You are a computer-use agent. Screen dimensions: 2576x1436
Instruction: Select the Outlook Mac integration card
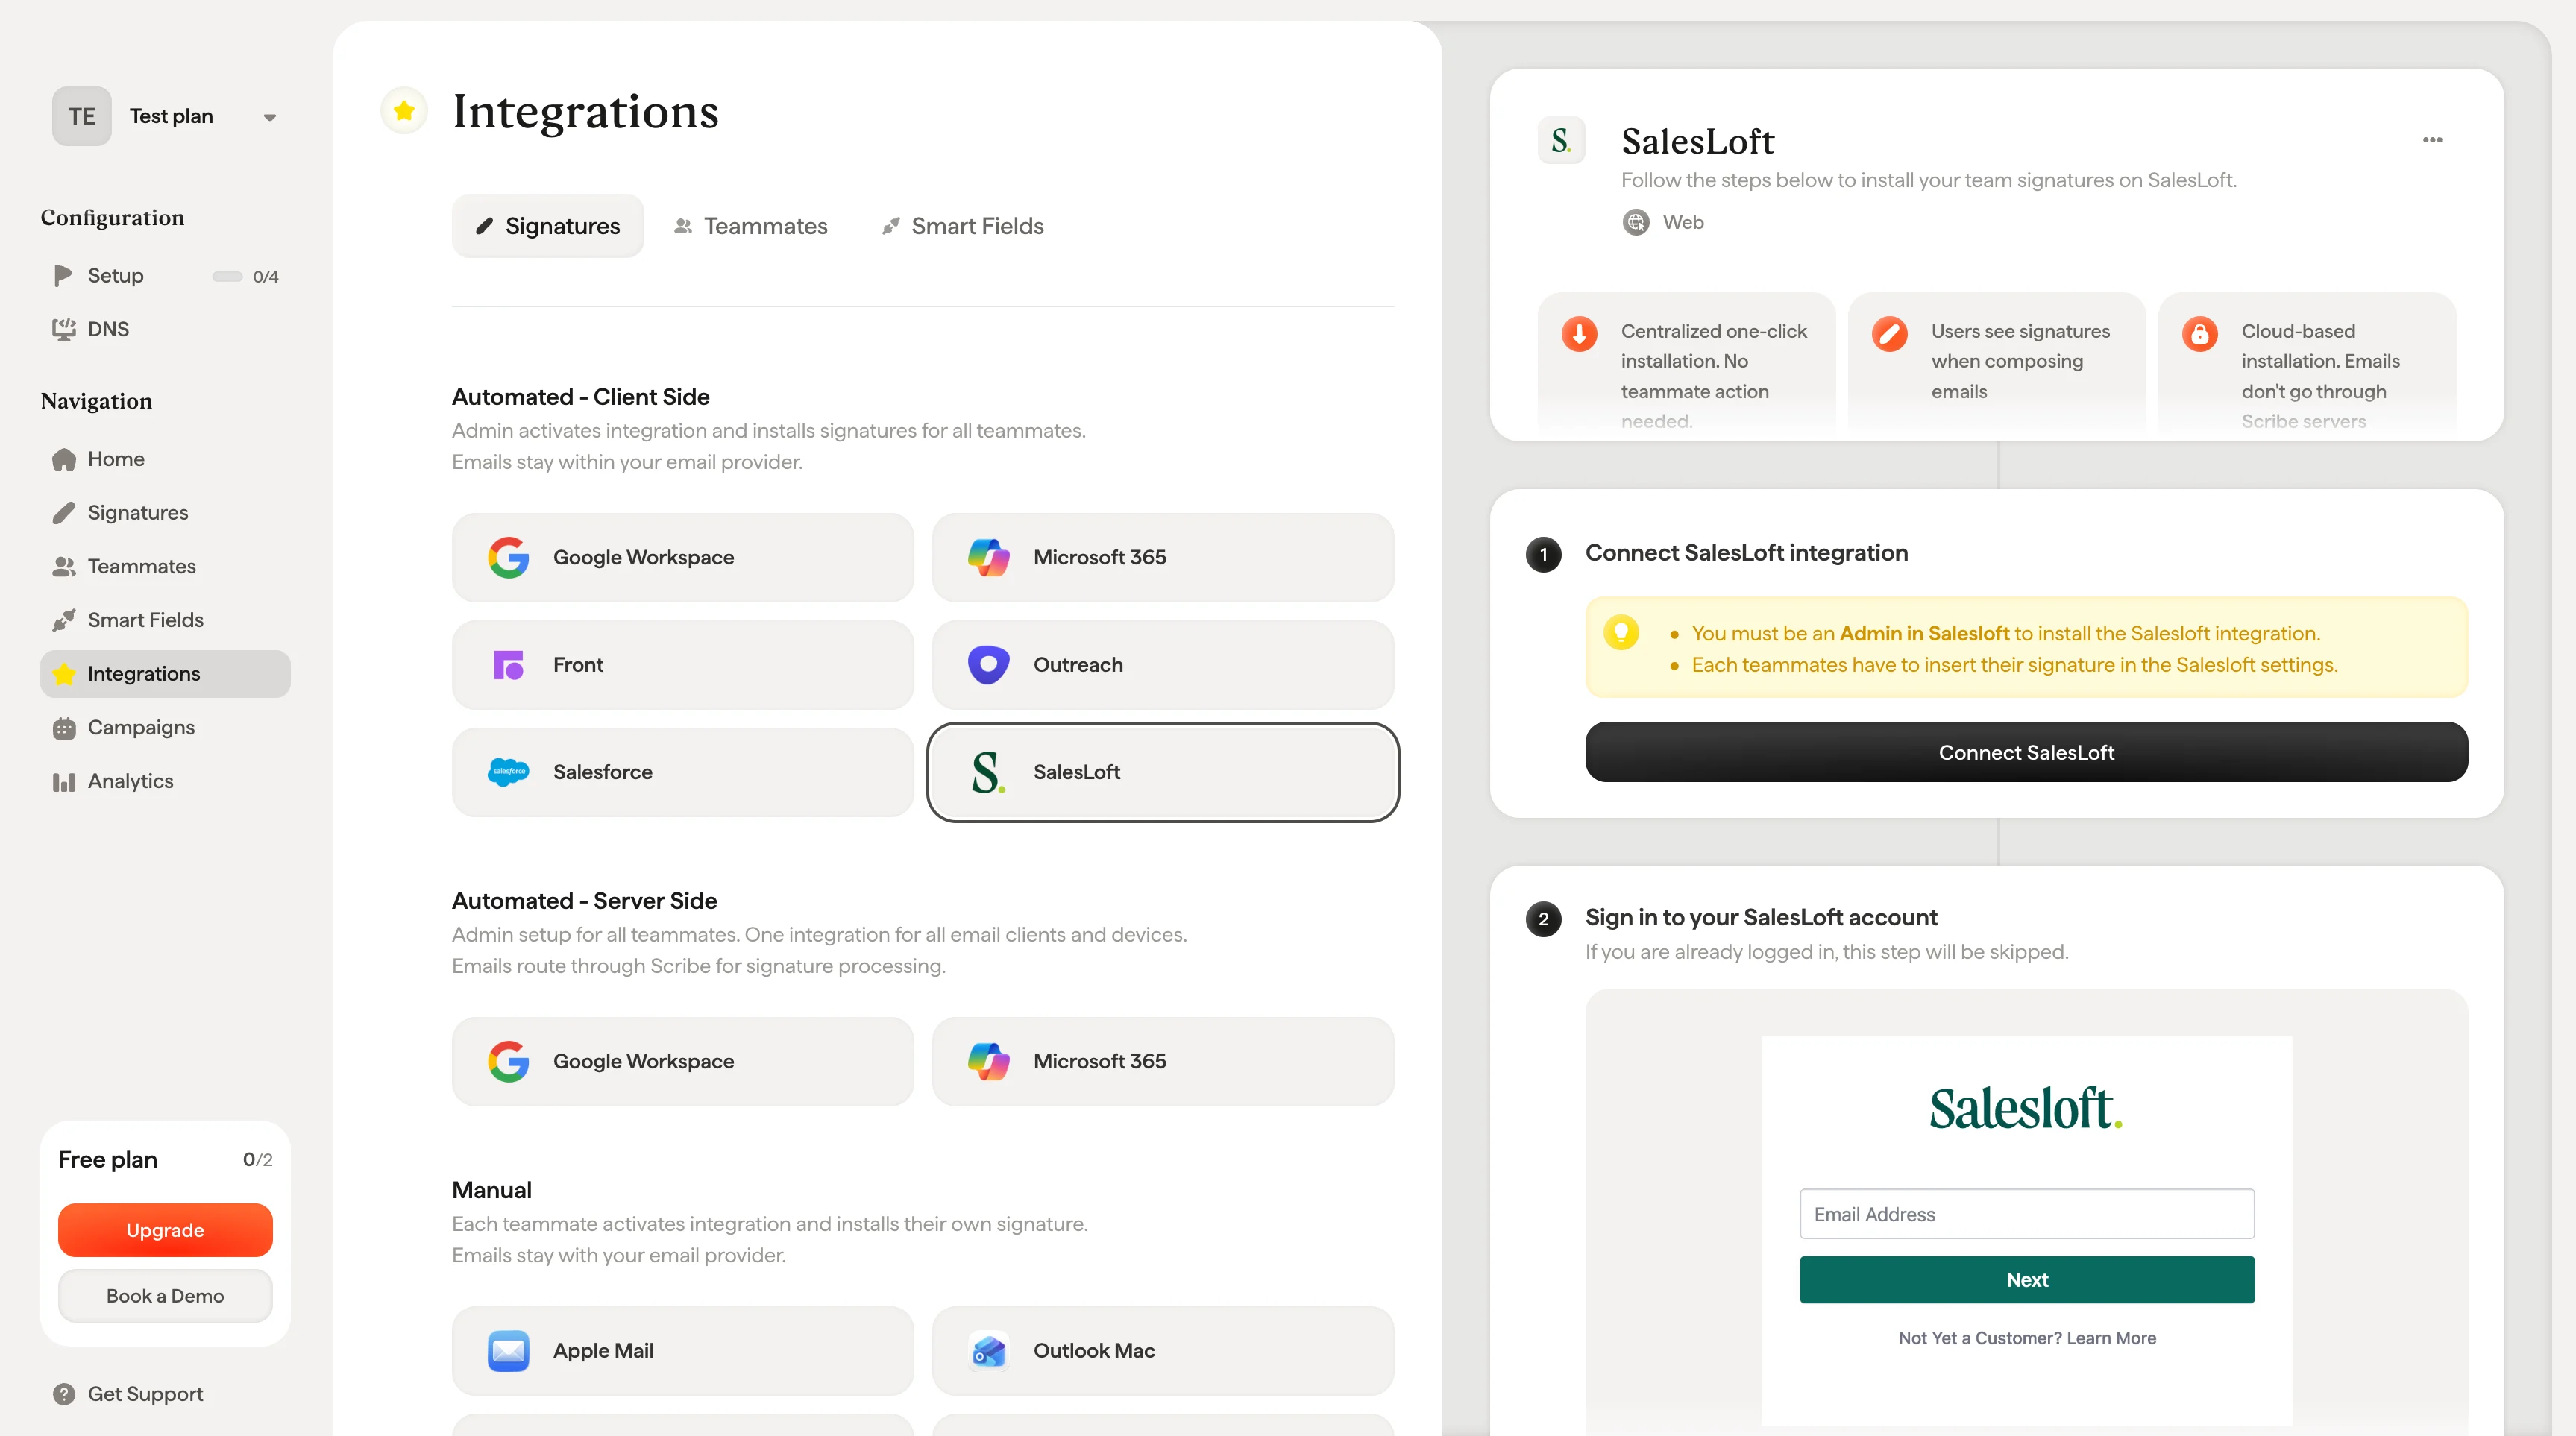(1163, 1351)
